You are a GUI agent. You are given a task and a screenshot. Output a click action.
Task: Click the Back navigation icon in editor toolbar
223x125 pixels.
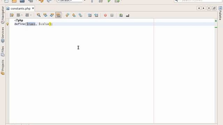coord(18,15)
